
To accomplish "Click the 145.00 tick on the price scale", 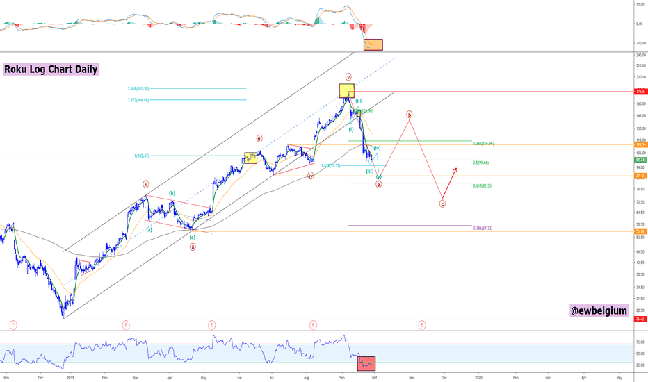I will tap(641, 116).
